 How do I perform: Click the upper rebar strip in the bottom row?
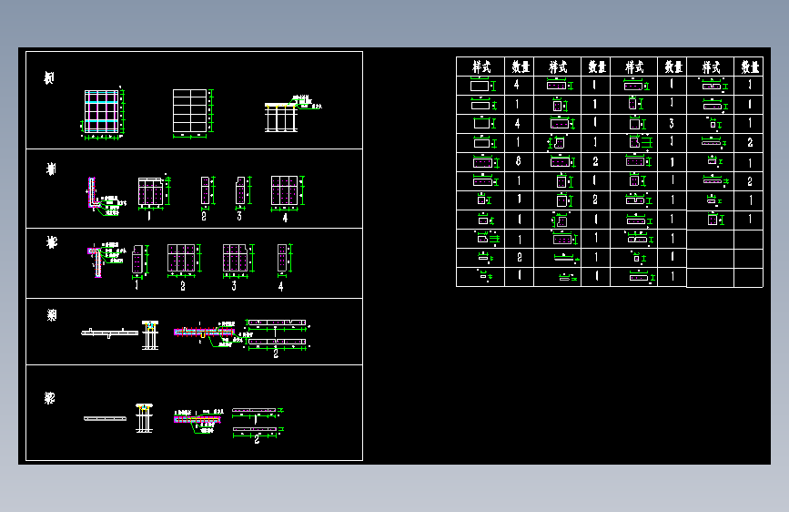254,410
